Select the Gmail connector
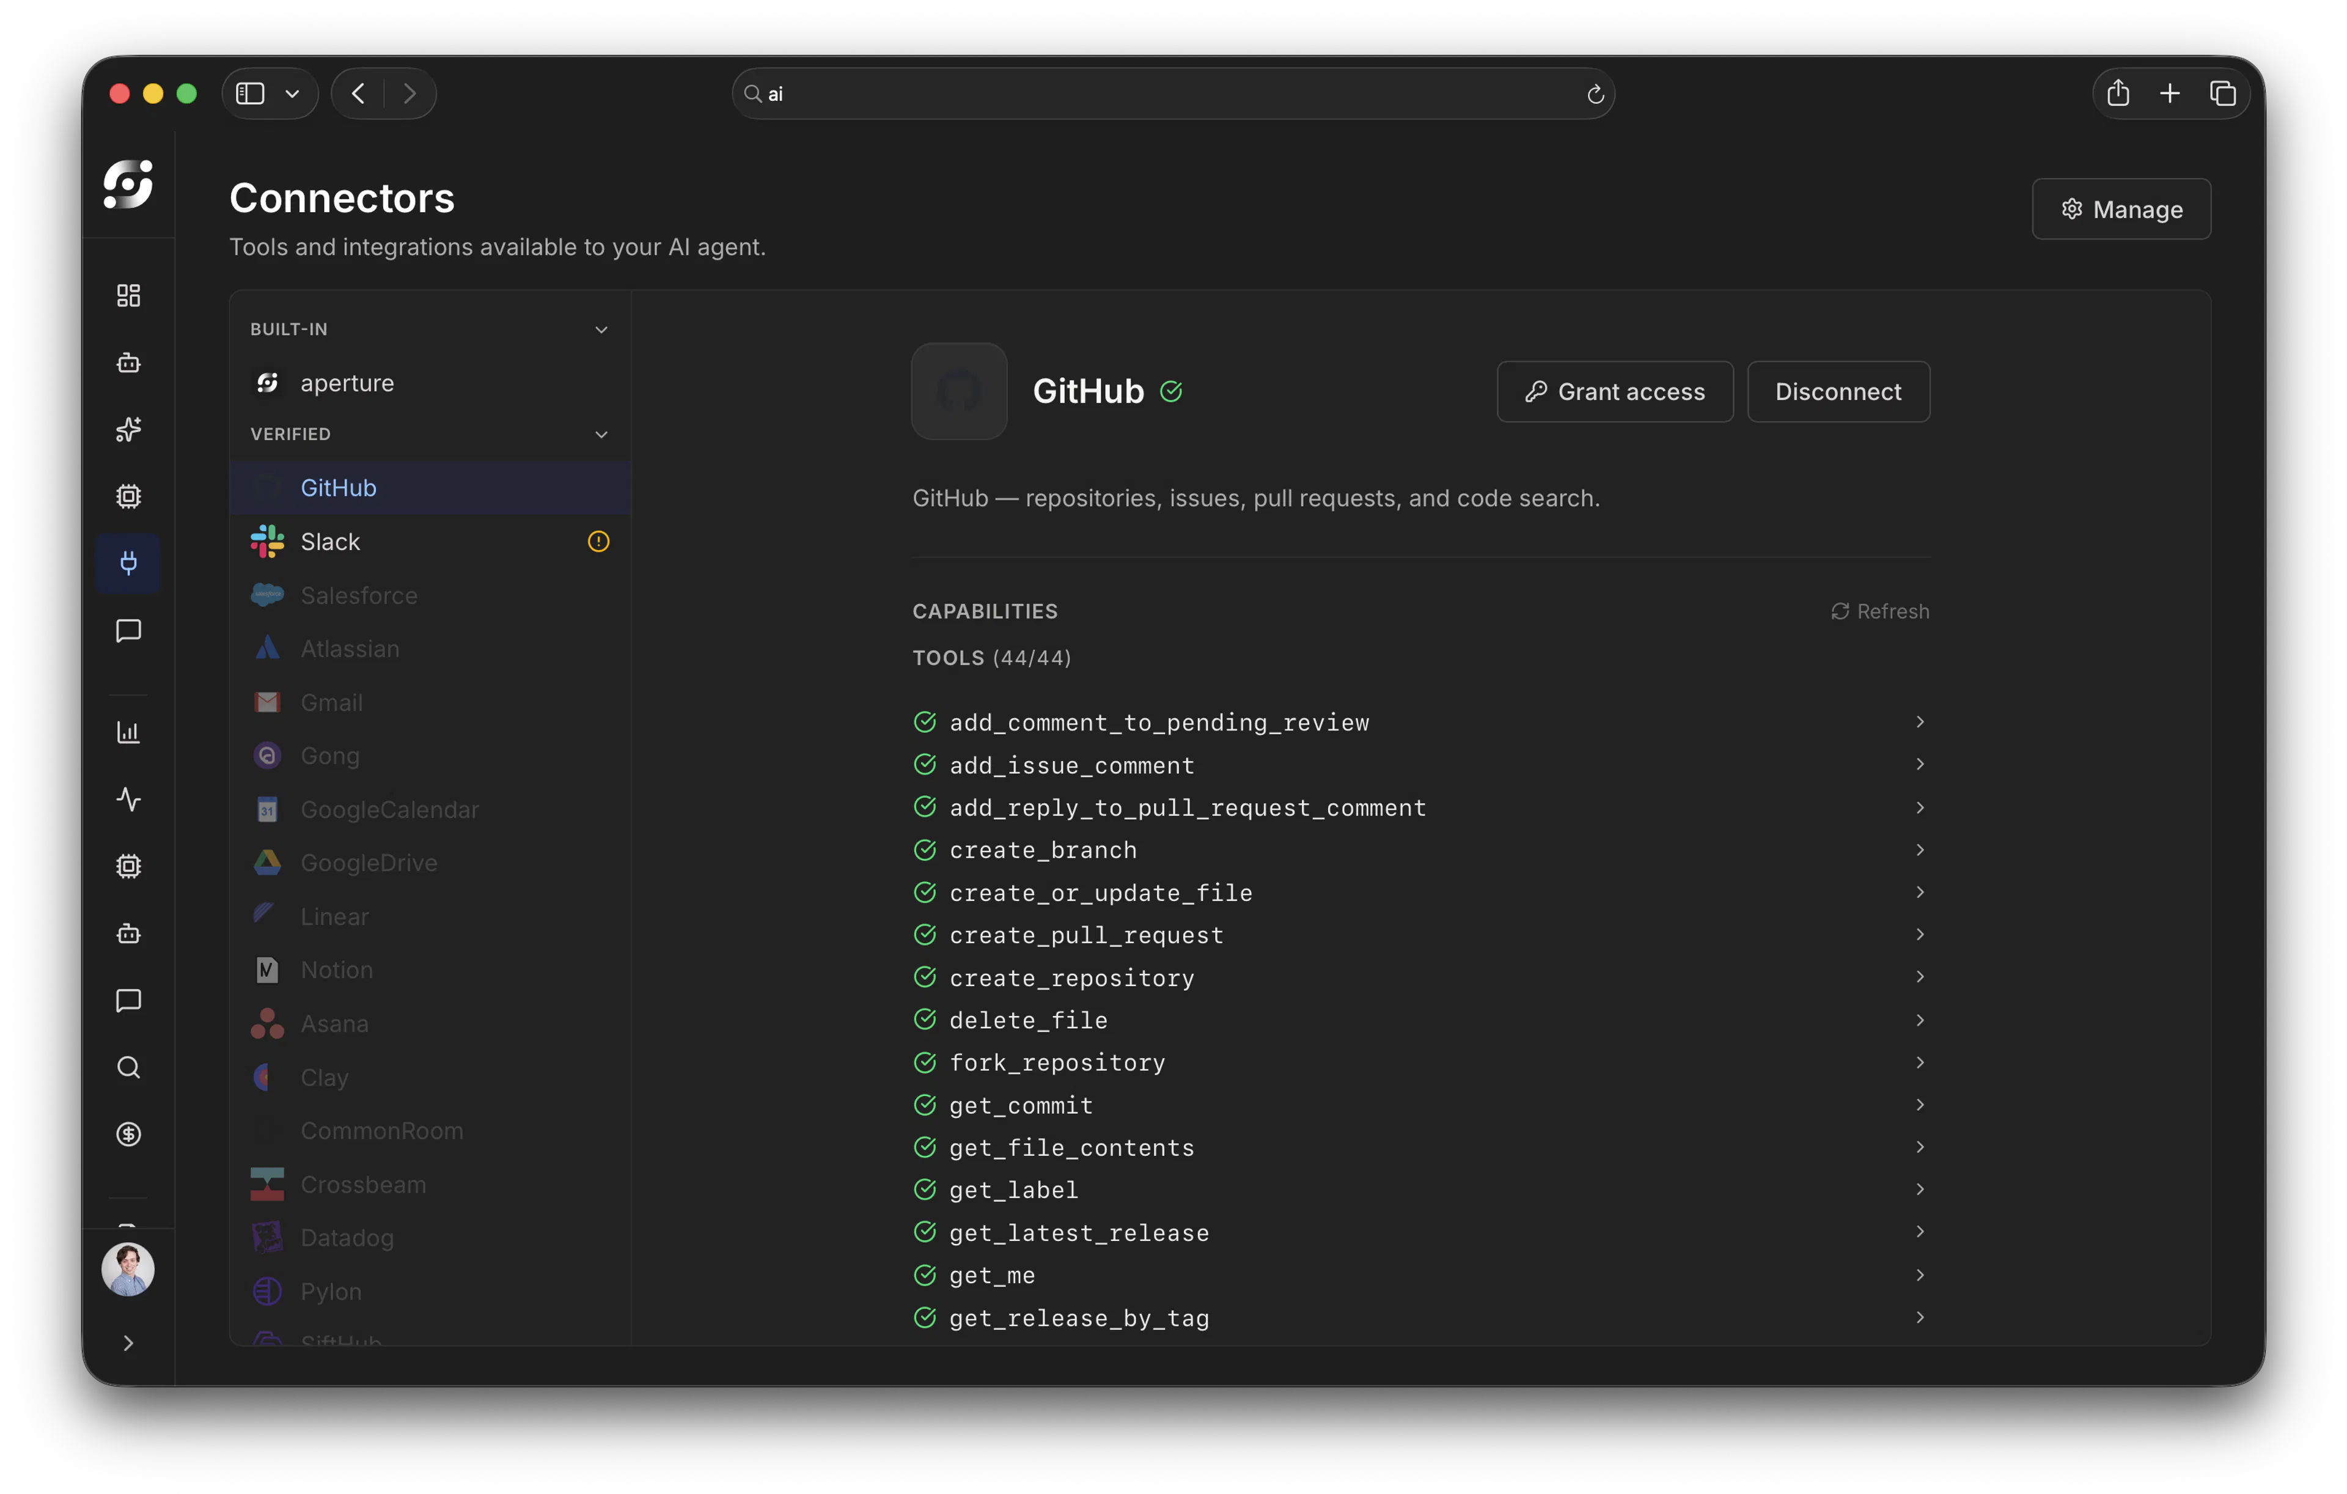 430,702
